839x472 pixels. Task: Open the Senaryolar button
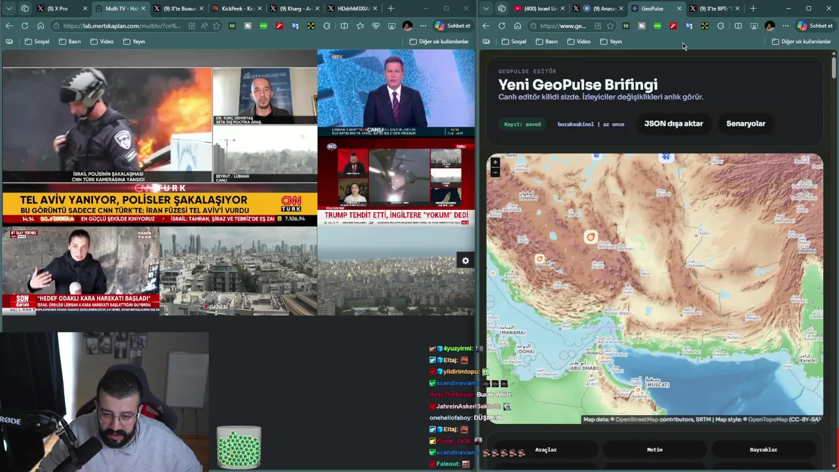[x=745, y=123]
